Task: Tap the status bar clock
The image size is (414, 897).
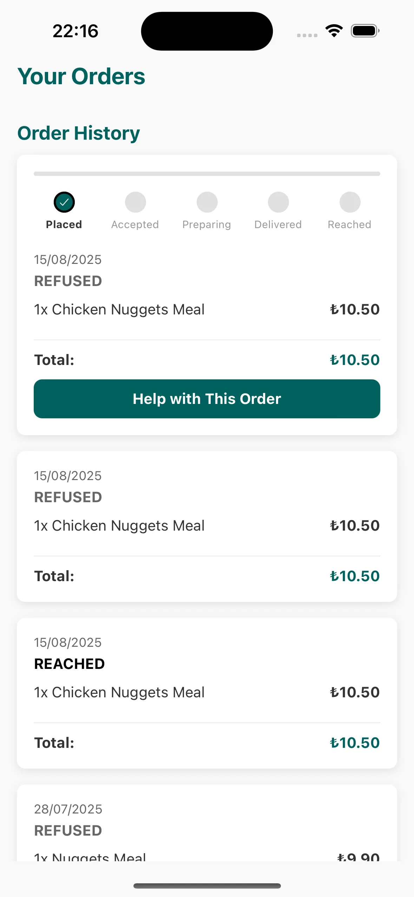Action: click(x=75, y=31)
